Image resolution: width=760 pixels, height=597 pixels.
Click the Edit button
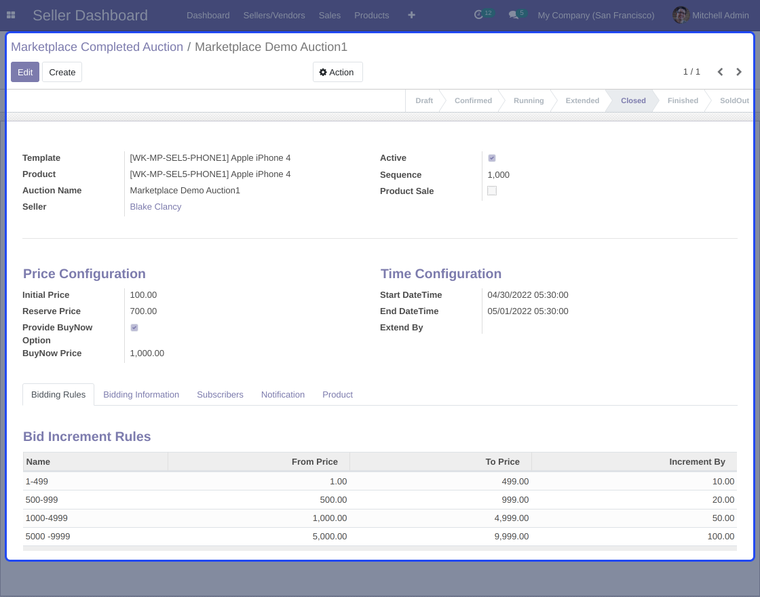[25, 72]
